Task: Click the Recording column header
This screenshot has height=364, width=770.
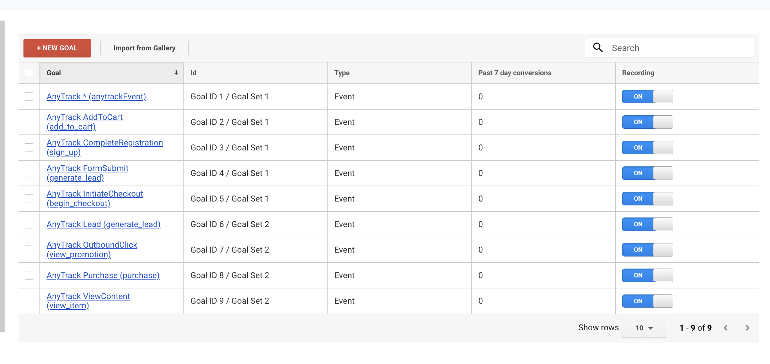Action: pos(688,73)
